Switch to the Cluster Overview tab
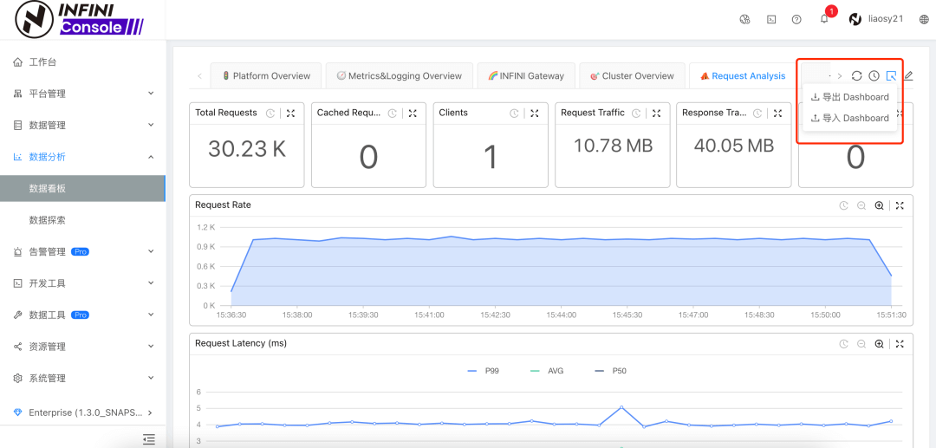The image size is (936, 448). coord(632,75)
